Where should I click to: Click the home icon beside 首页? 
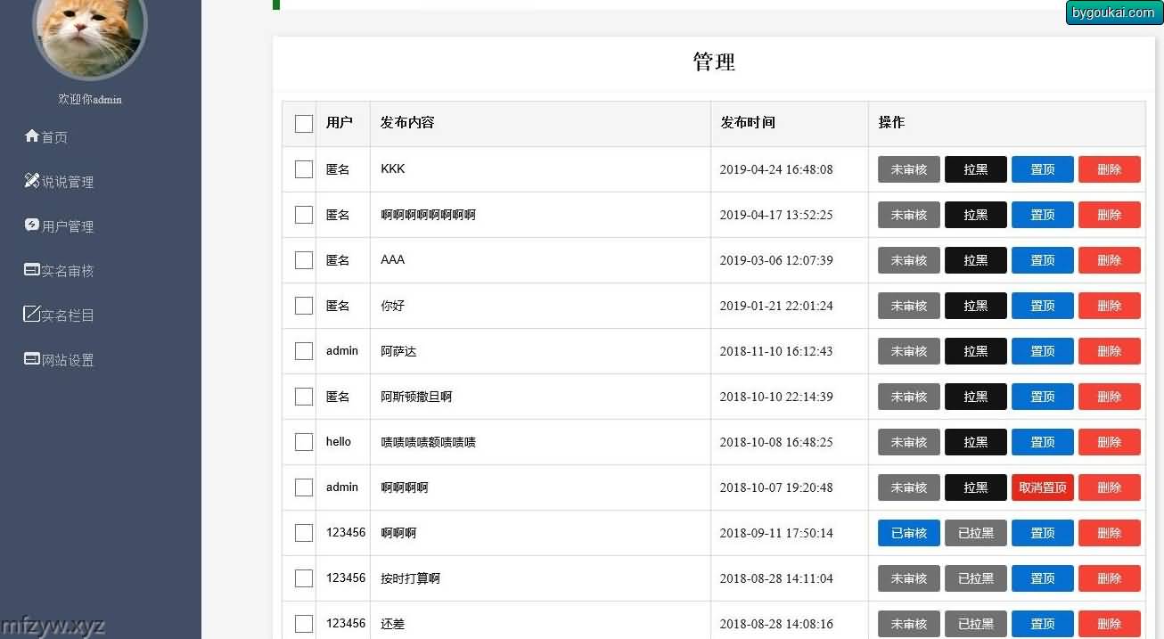point(32,136)
